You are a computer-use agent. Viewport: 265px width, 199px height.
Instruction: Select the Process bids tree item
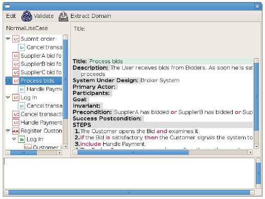[37, 81]
